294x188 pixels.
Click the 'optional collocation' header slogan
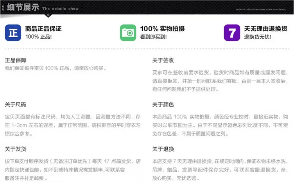pyautogui.click(x=261, y=9)
